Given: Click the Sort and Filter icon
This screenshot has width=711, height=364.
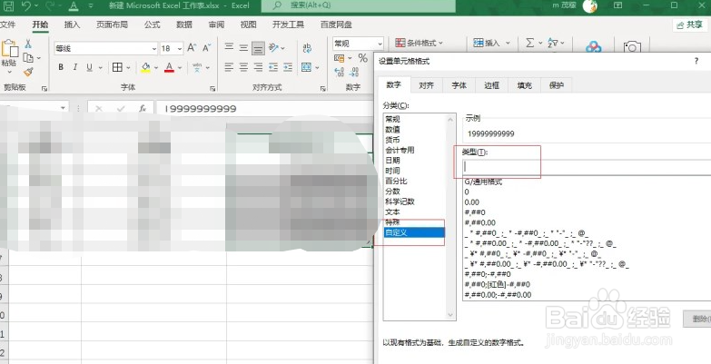Looking at the screenshot, I should [553, 43].
